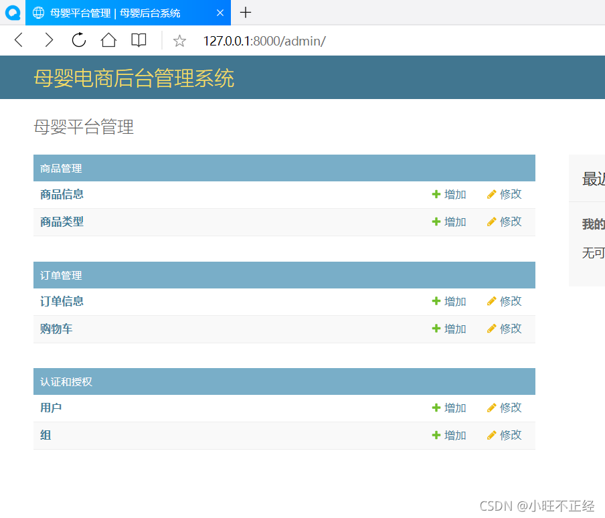Open the 订单信息 model link

coord(62,301)
